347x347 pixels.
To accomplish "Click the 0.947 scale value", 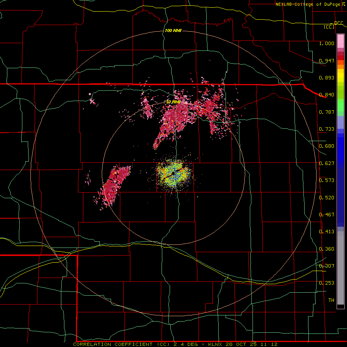I will point(327,61).
